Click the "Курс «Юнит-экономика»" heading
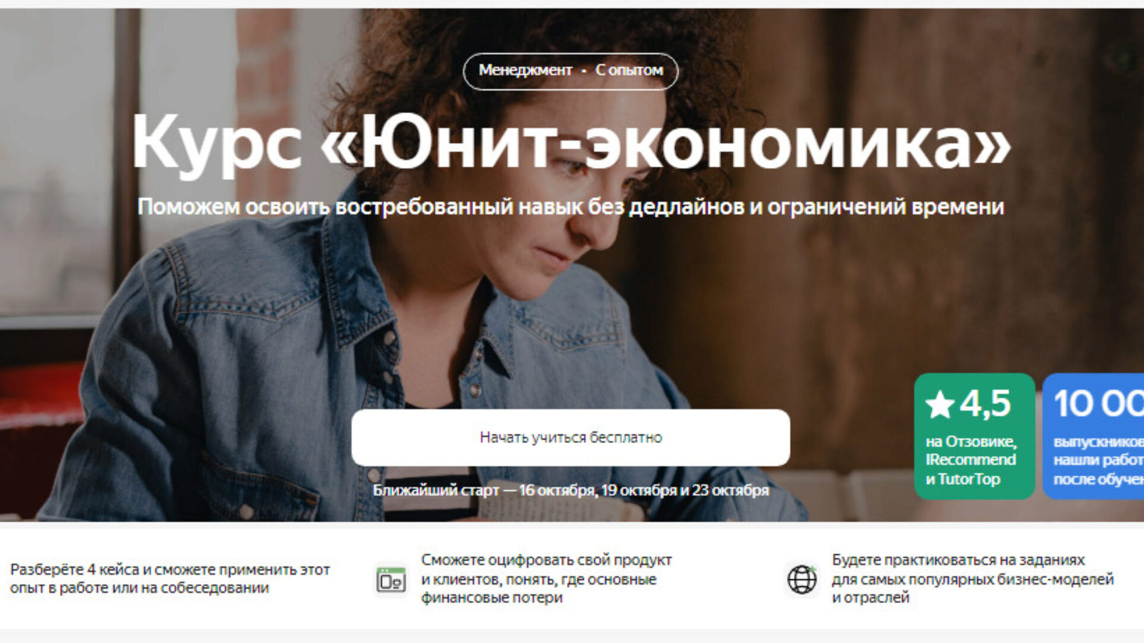Image resolution: width=1144 pixels, height=643 pixels. tap(571, 143)
